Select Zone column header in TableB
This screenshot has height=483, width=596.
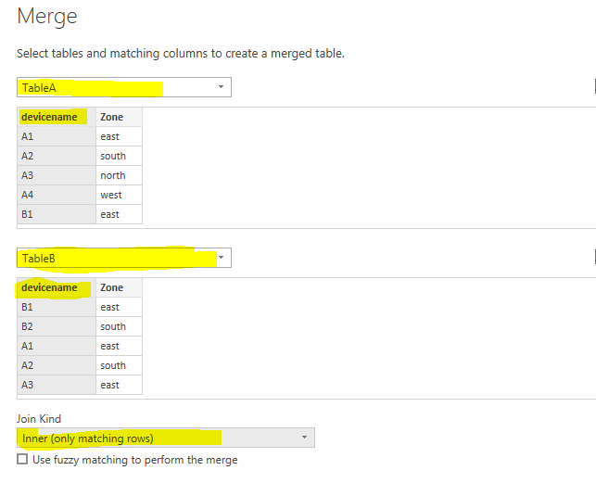point(119,287)
